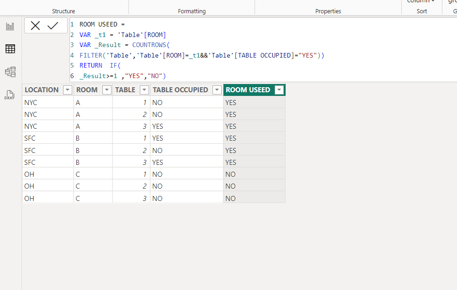Open Report view in the sidebar
The width and height of the screenshot is (457, 290).
10,26
